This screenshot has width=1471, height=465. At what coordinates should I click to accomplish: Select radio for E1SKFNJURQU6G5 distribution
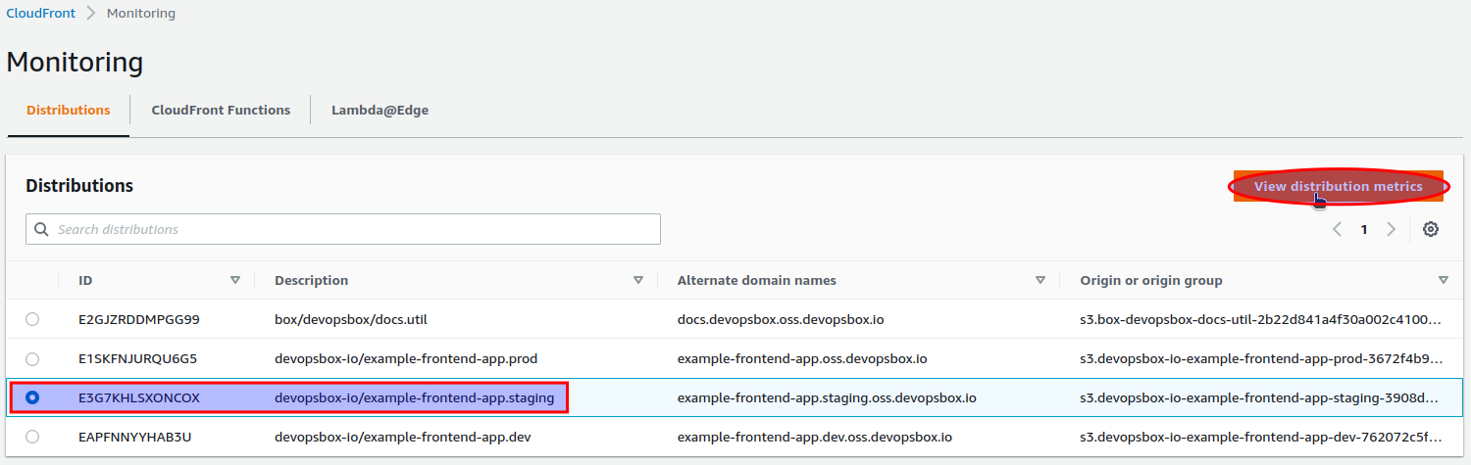[32, 358]
